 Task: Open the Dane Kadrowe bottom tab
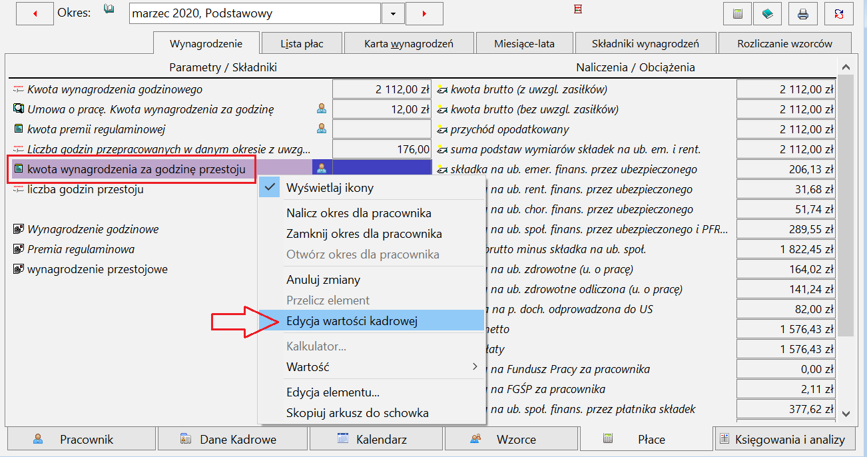click(x=233, y=439)
